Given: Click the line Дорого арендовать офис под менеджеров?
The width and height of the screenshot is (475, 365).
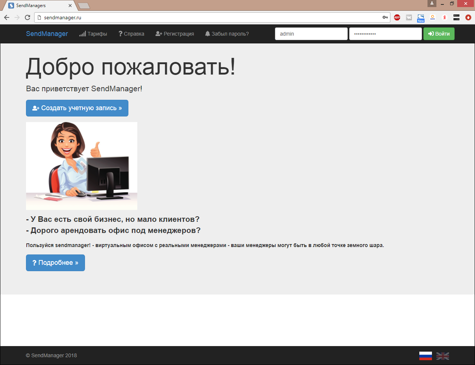Looking at the screenshot, I should [x=113, y=230].
